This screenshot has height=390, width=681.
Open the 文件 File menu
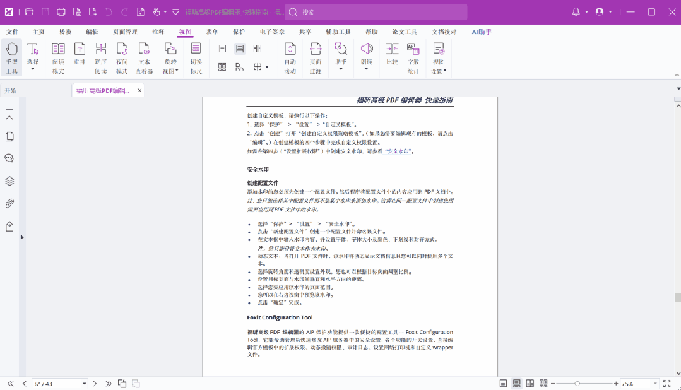pos(12,32)
